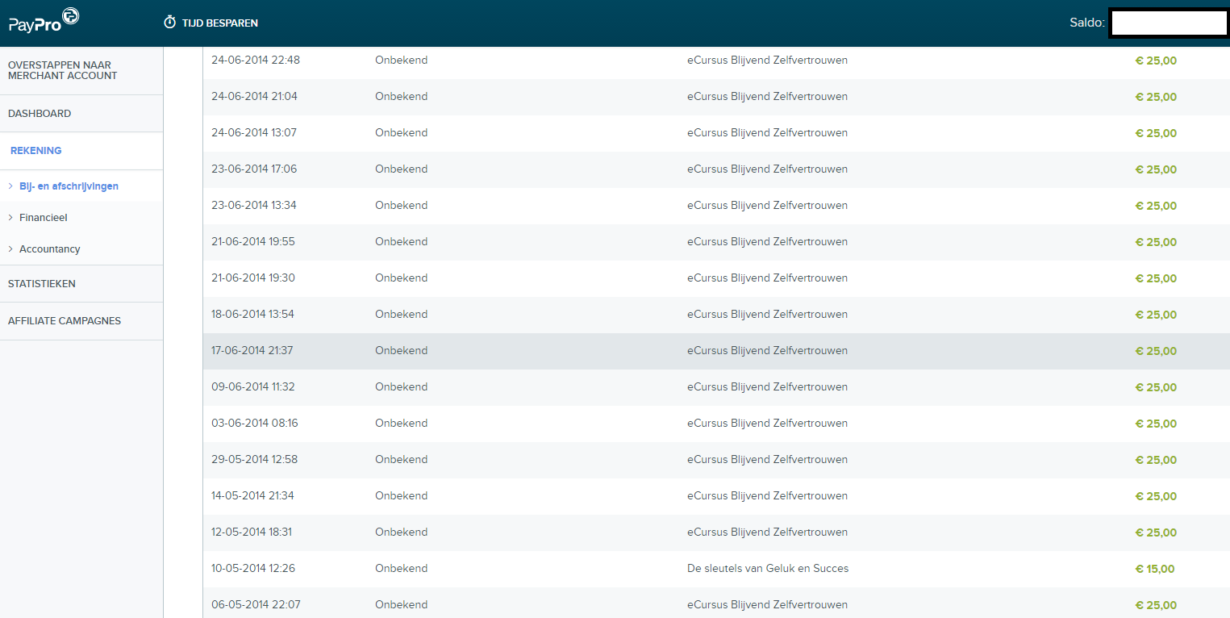This screenshot has height=618, width=1230.
Task: Click € 25,00 in the 12-05-2014 18:31 row
Action: (1156, 533)
